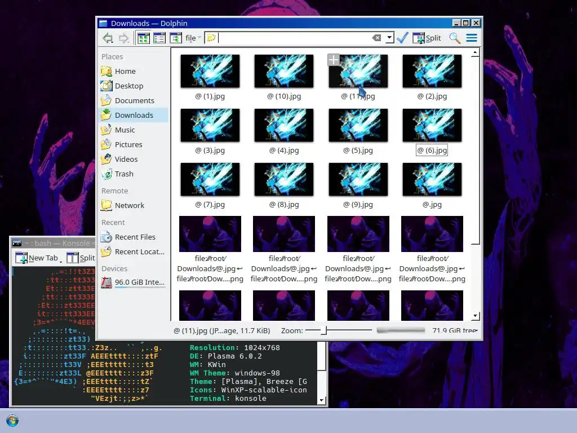Switch to Details view mode
577x433 pixels.
pyautogui.click(x=176, y=38)
